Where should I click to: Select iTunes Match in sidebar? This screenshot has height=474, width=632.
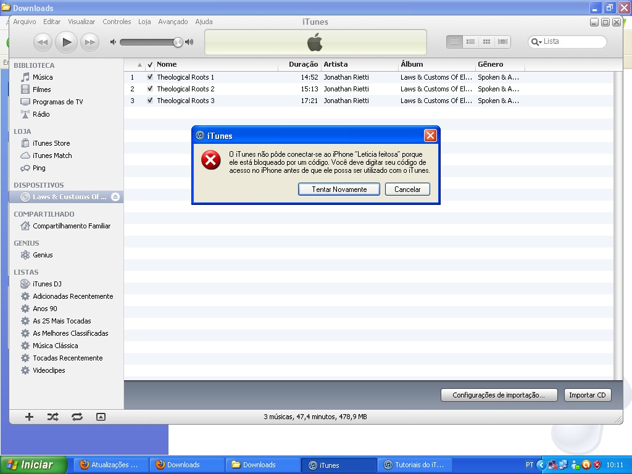click(x=52, y=156)
